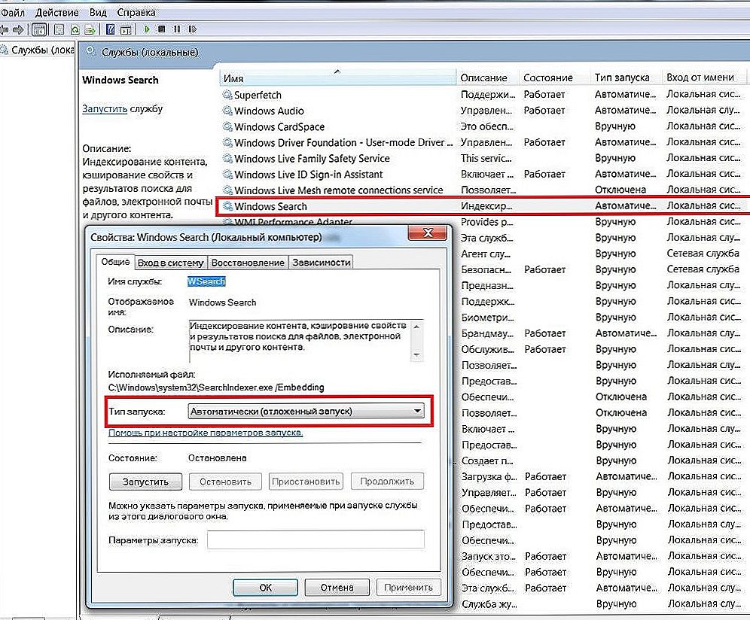Screen dimensions: 750x620
Task: Open the Вид menu
Action: pos(98,13)
